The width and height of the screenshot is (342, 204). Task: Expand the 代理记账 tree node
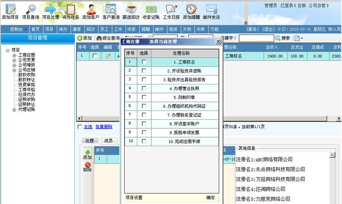pyautogui.click(x=14, y=110)
